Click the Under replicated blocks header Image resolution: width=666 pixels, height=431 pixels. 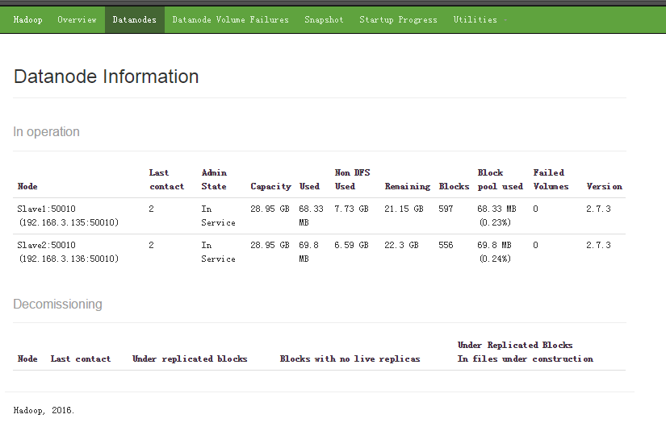[190, 358]
